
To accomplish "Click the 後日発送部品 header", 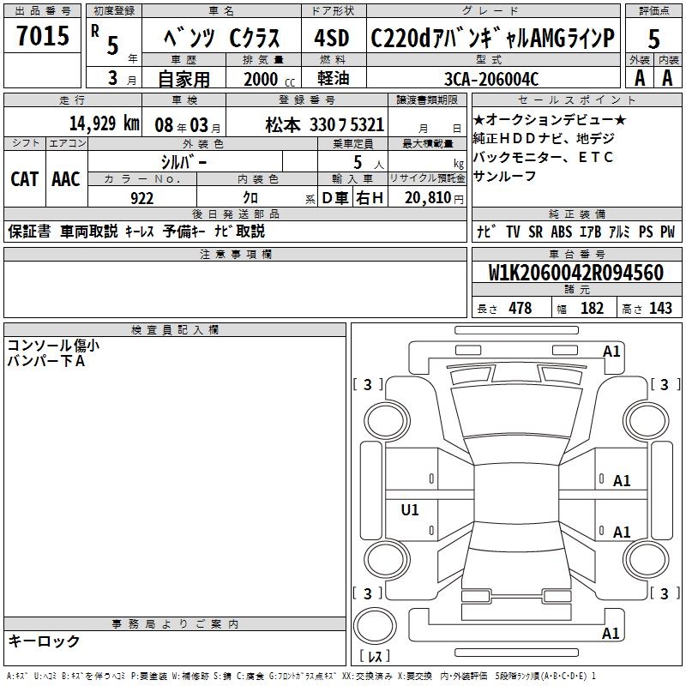I will [235, 214].
